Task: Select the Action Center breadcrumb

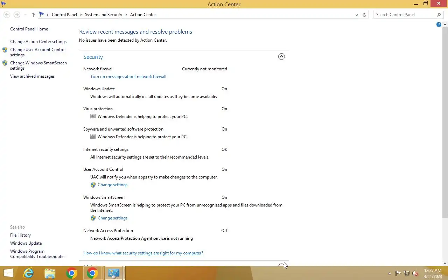Action: click(x=143, y=15)
